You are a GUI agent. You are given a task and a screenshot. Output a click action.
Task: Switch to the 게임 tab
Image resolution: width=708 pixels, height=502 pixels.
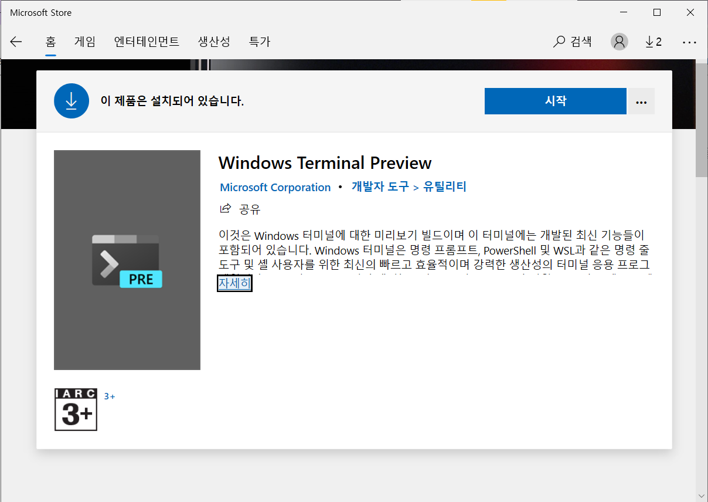[85, 42]
